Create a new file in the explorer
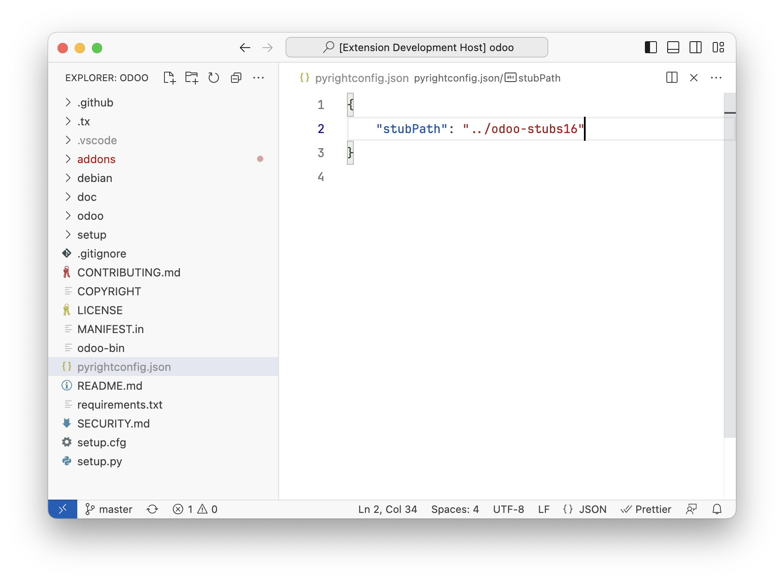The image size is (784, 582). [x=169, y=78]
